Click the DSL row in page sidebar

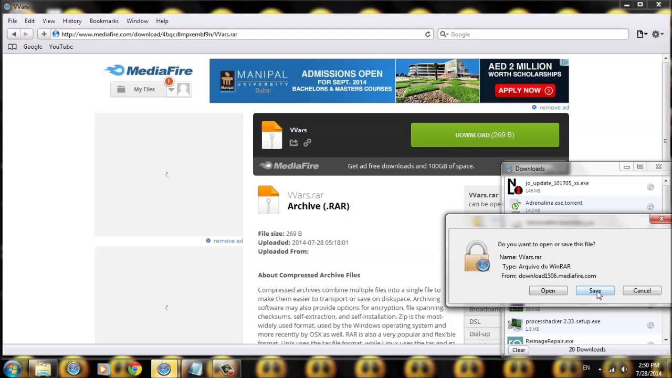[483, 321]
